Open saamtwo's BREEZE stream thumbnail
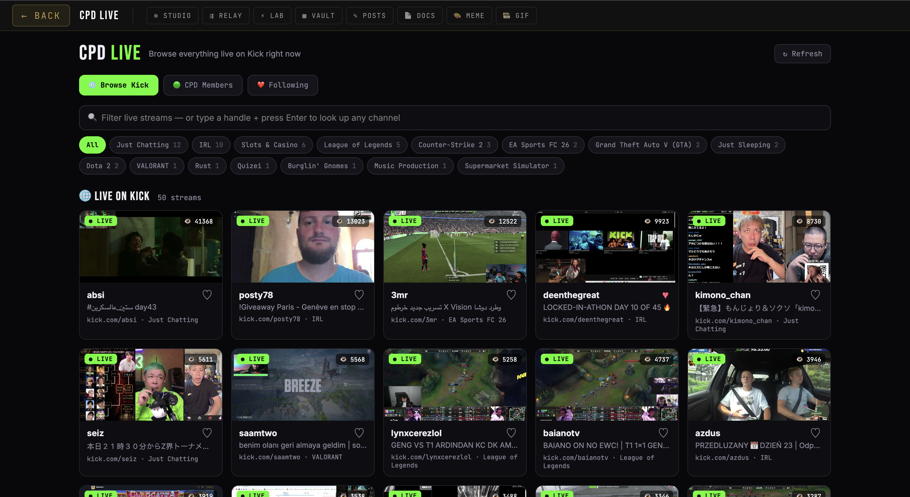910x497 pixels. click(x=303, y=385)
